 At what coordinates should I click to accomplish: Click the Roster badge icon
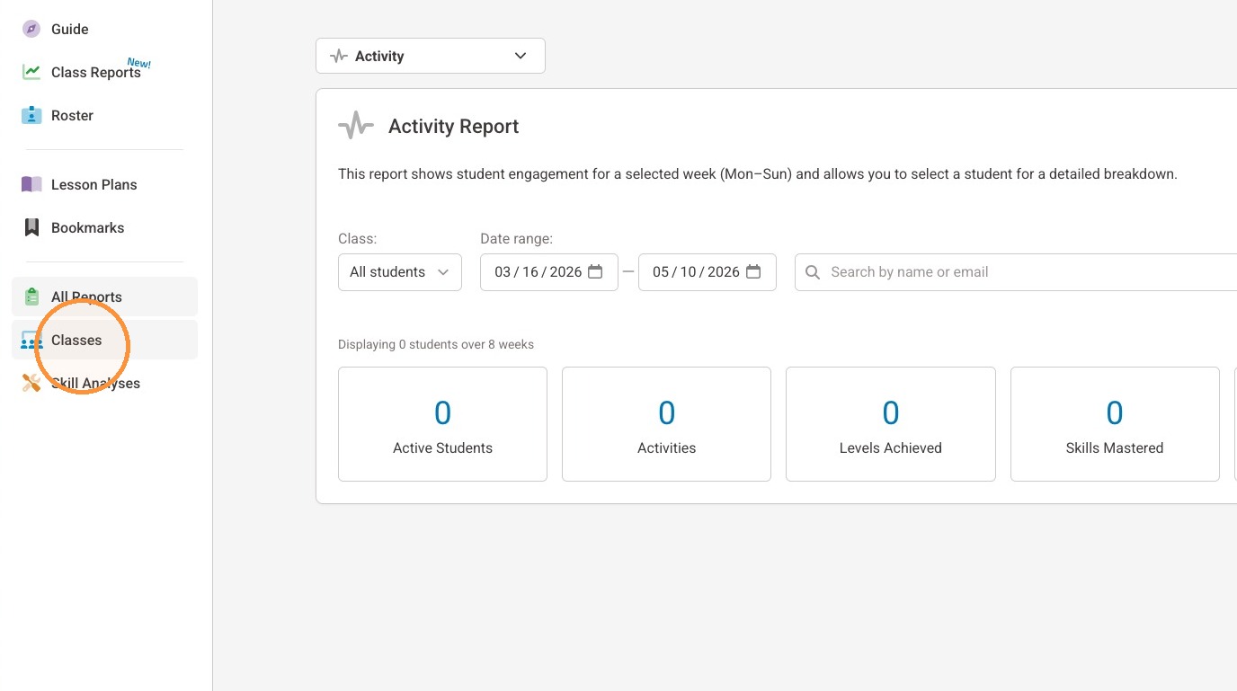click(31, 115)
